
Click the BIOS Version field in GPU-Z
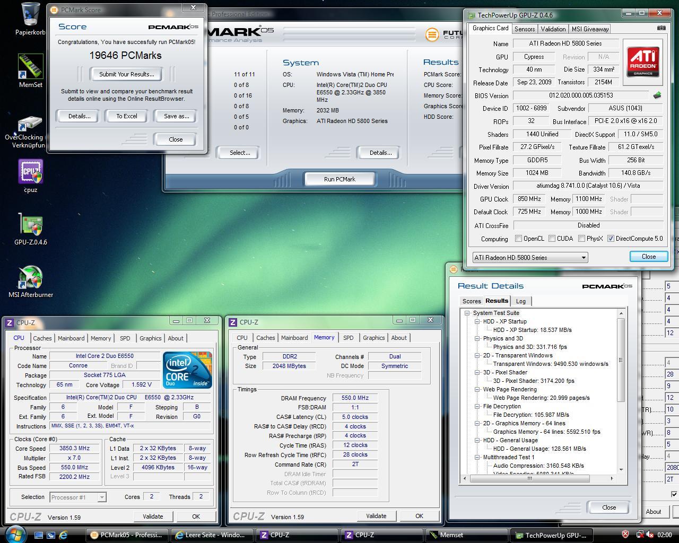click(581, 95)
